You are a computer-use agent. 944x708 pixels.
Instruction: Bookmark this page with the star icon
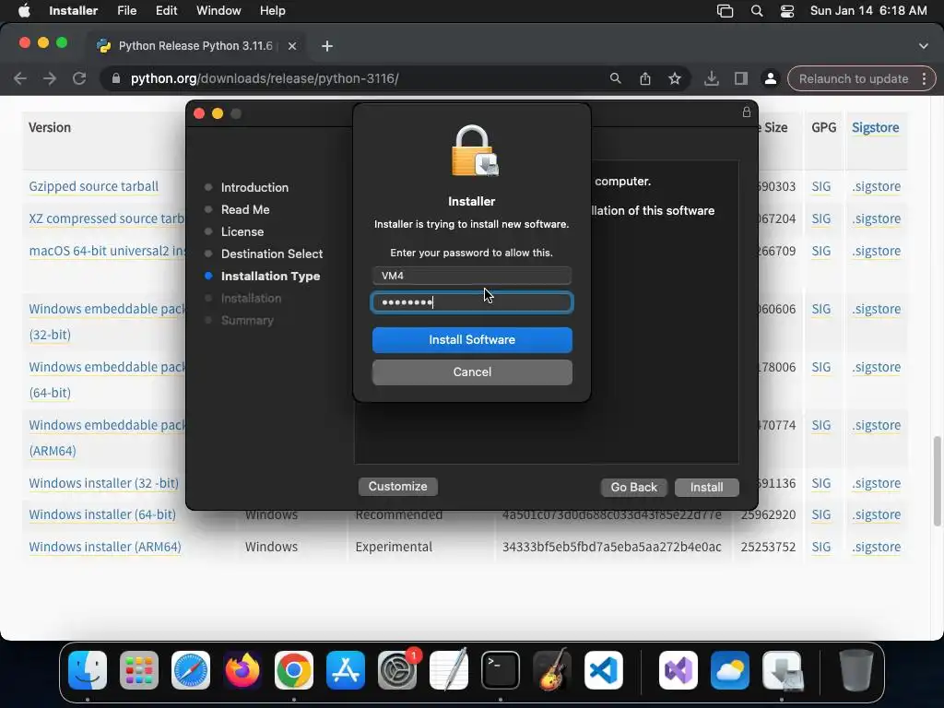[675, 79]
